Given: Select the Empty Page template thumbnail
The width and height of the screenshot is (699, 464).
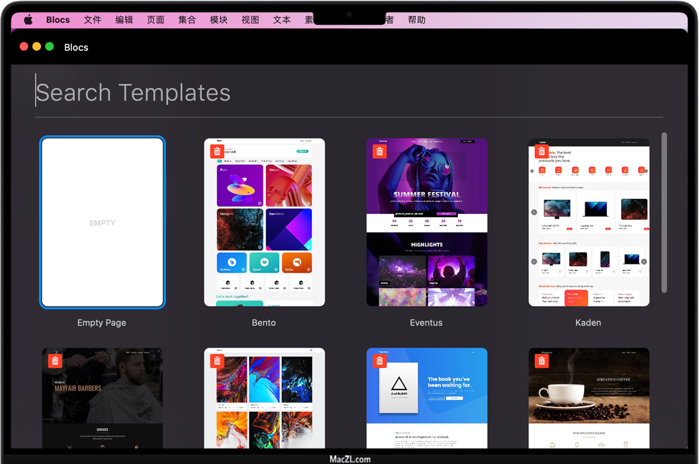Looking at the screenshot, I should (x=102, y=223).
